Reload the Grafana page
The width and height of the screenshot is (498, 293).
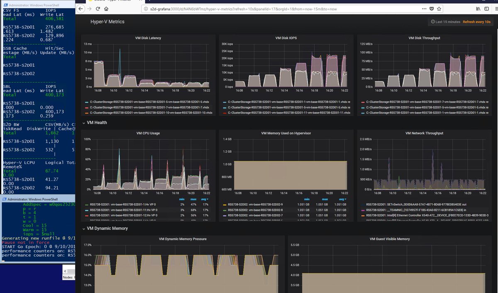tap(99, 9)
